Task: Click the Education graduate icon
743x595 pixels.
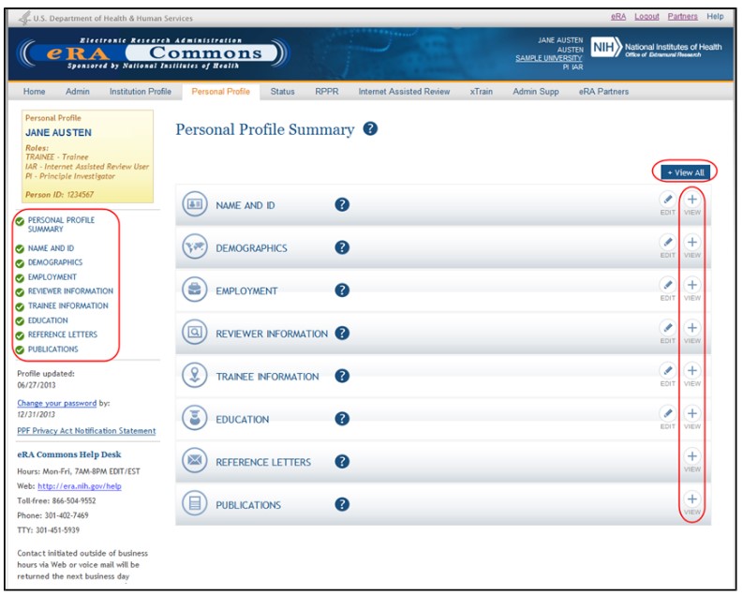Action: click(x=195, y=418)
